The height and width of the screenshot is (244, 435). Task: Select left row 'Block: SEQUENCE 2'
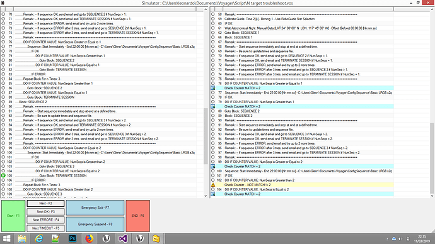click(105, 102)
